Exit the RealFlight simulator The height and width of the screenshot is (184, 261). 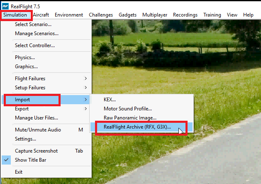coord(19,172)
